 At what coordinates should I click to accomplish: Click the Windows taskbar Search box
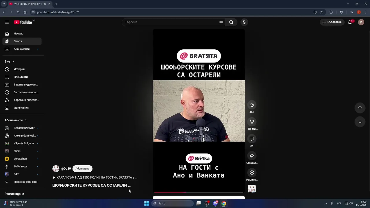tap(173, 203)
